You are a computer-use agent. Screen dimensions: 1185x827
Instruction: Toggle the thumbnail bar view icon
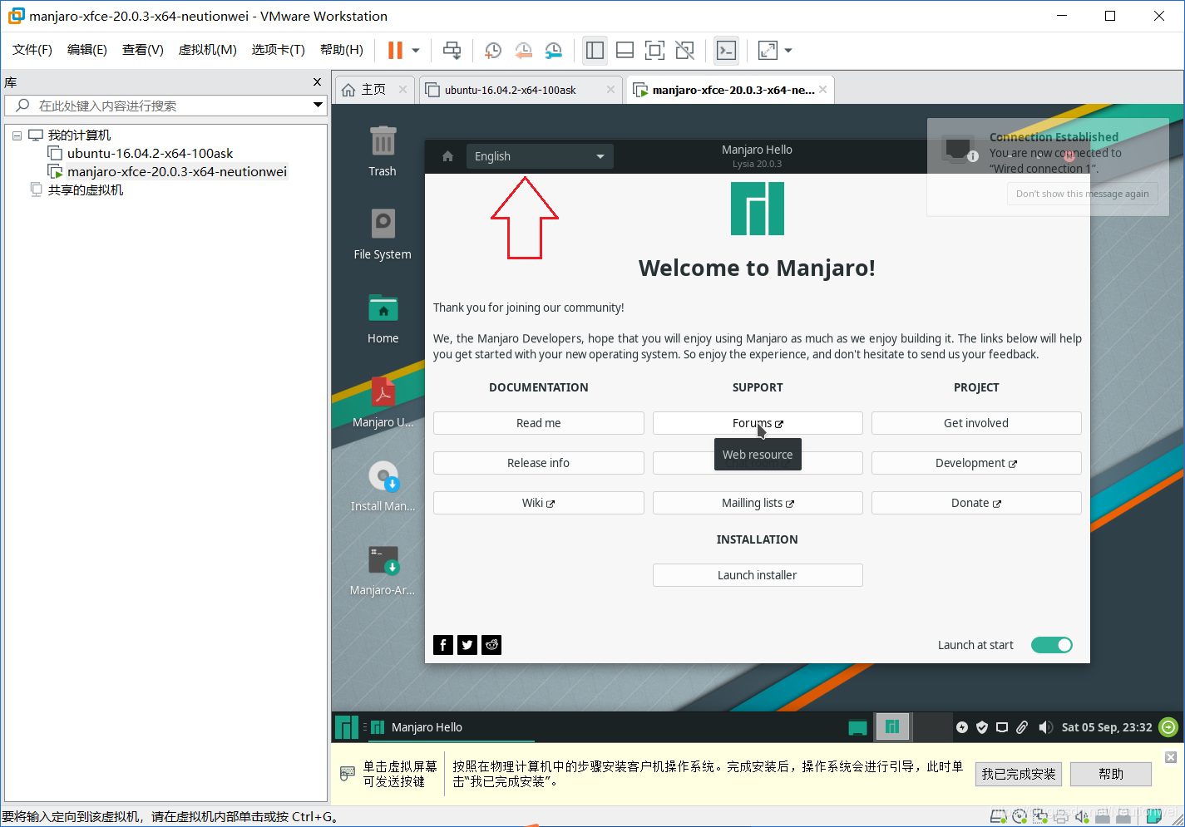tap(625, 51)
